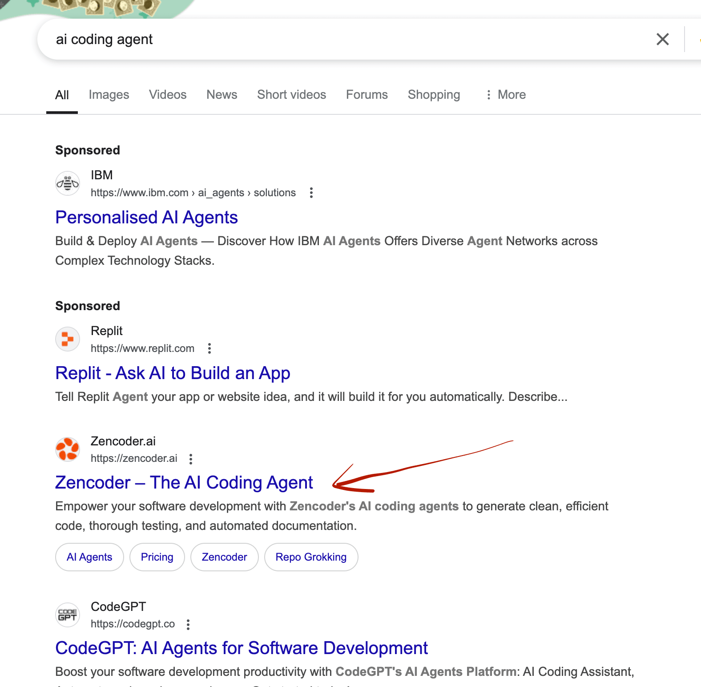Switch to the Images tab

coord(109,95)
